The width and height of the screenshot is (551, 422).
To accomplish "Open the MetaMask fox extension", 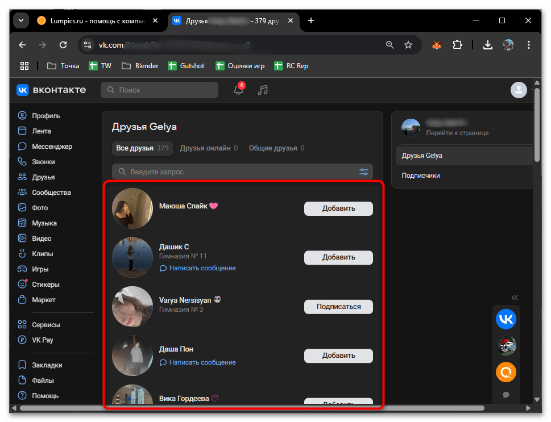I will 437,45.
